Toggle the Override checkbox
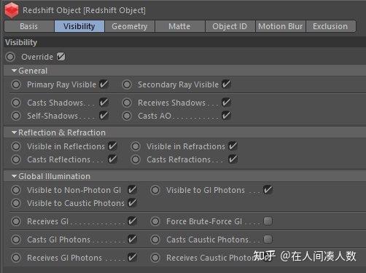The height and width of the screenshot is (273, 366). pos(61,57)
